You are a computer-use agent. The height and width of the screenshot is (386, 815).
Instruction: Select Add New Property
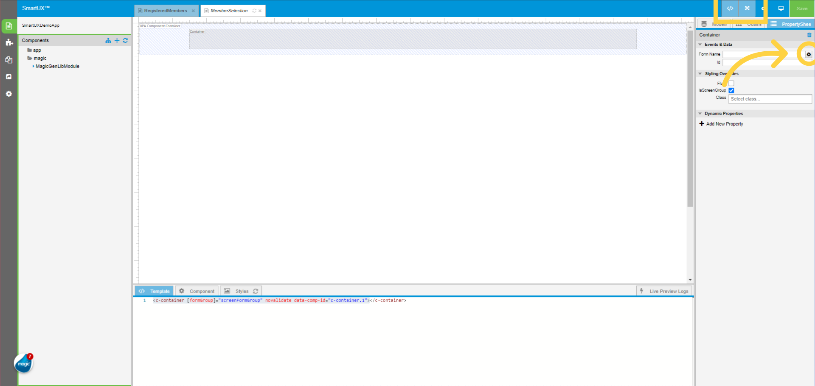pos(721,123)
